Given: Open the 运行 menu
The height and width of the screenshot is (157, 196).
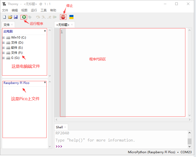Looking at the screenshot, I should click(34, 10).
